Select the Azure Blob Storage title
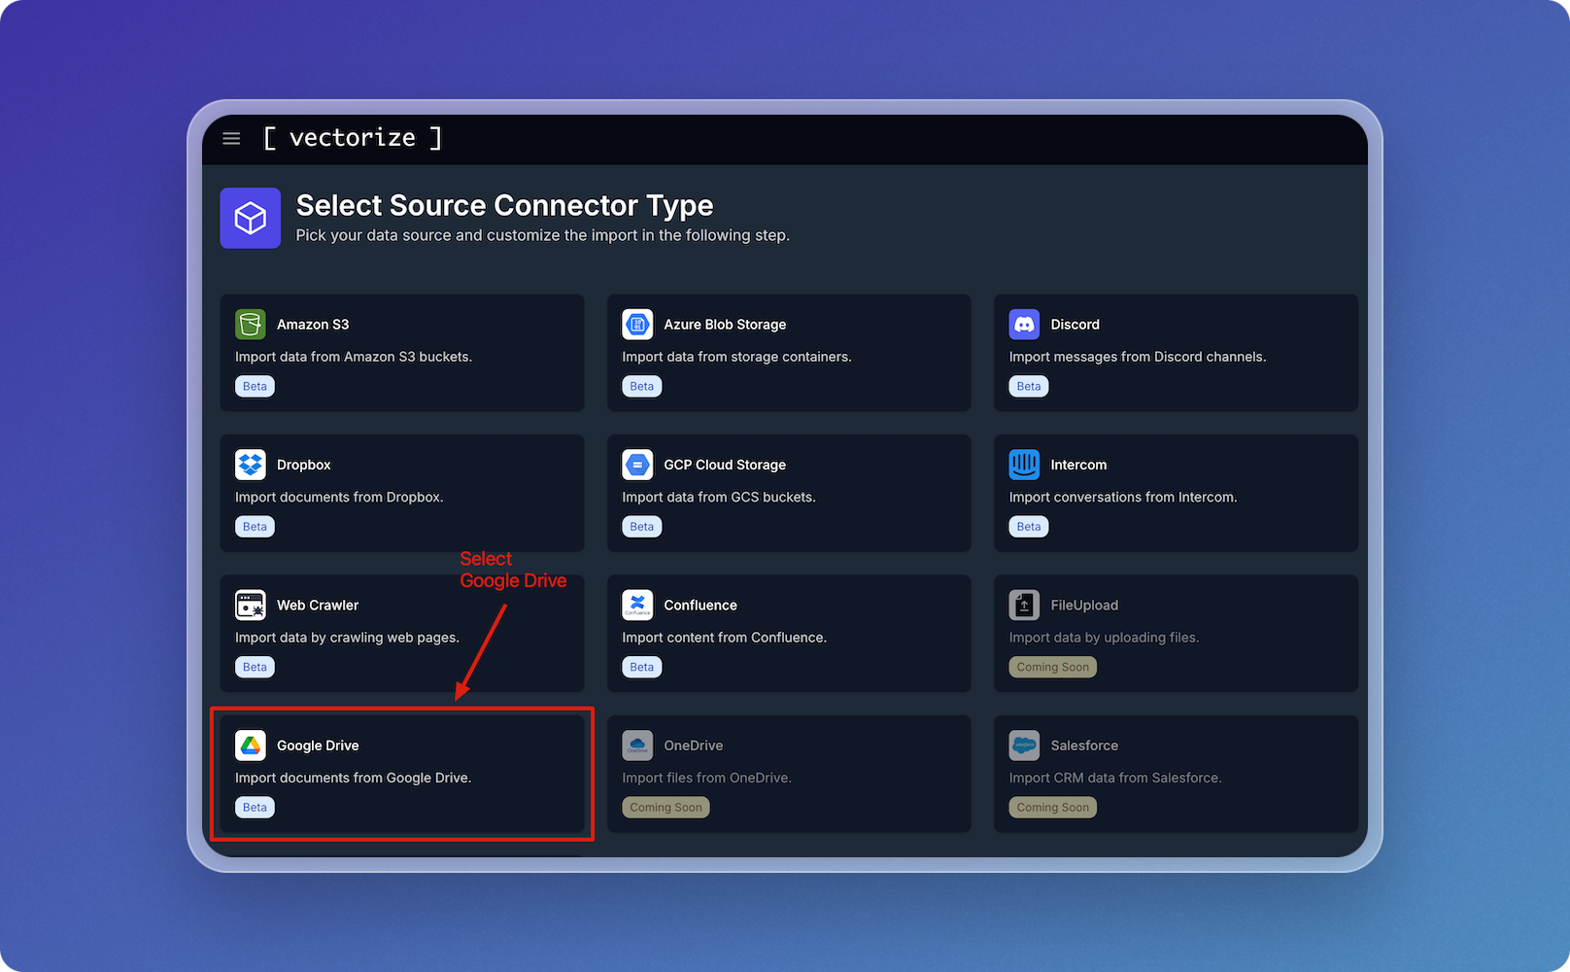This screenshot has height=972, width=1570. click(725, 325)
